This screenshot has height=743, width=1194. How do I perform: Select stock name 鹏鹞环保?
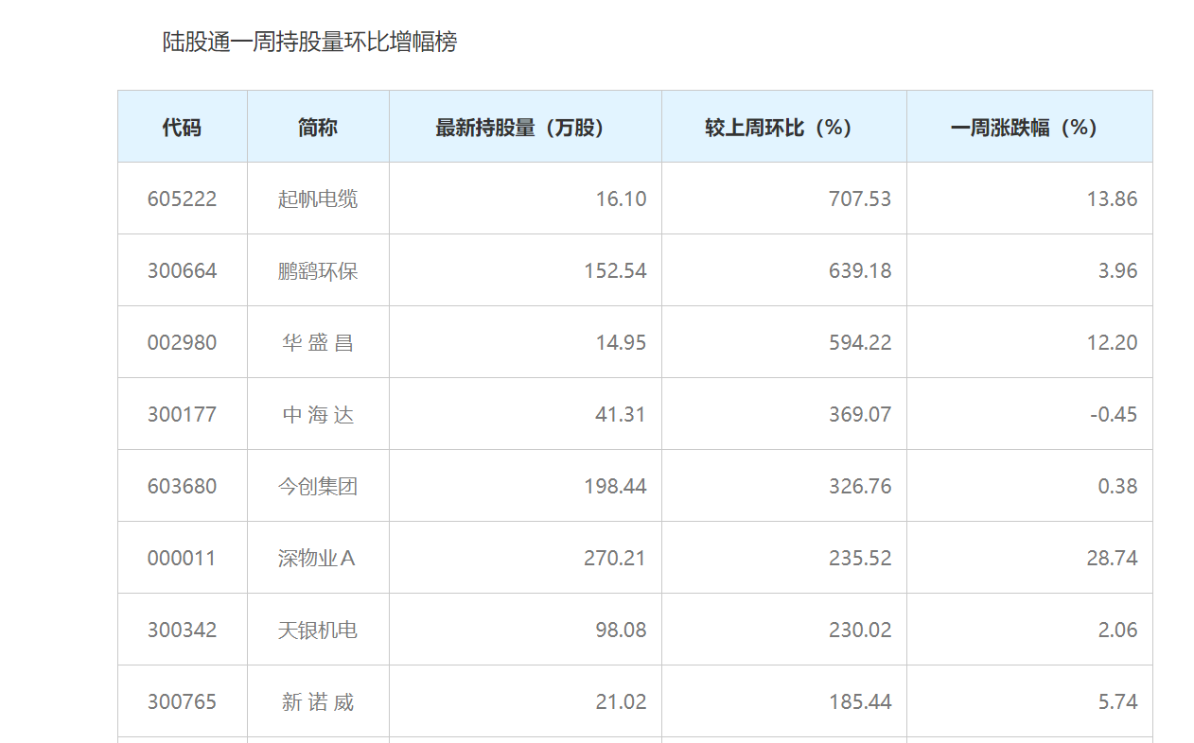tap(318, 271)
